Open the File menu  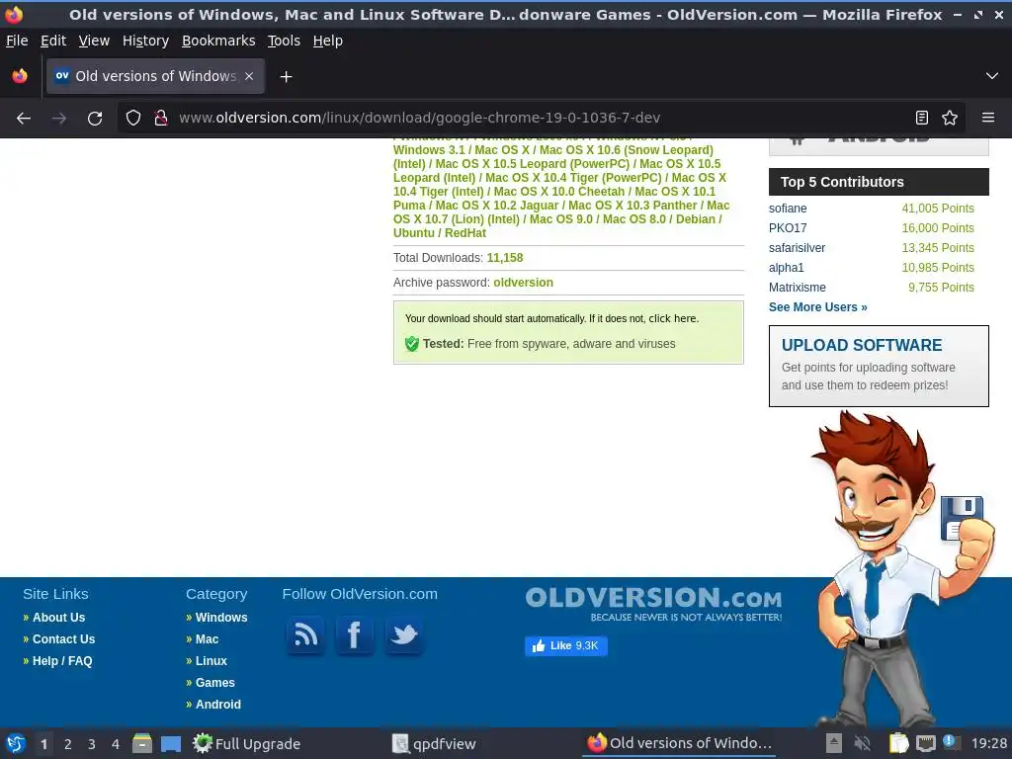point(17,41)
